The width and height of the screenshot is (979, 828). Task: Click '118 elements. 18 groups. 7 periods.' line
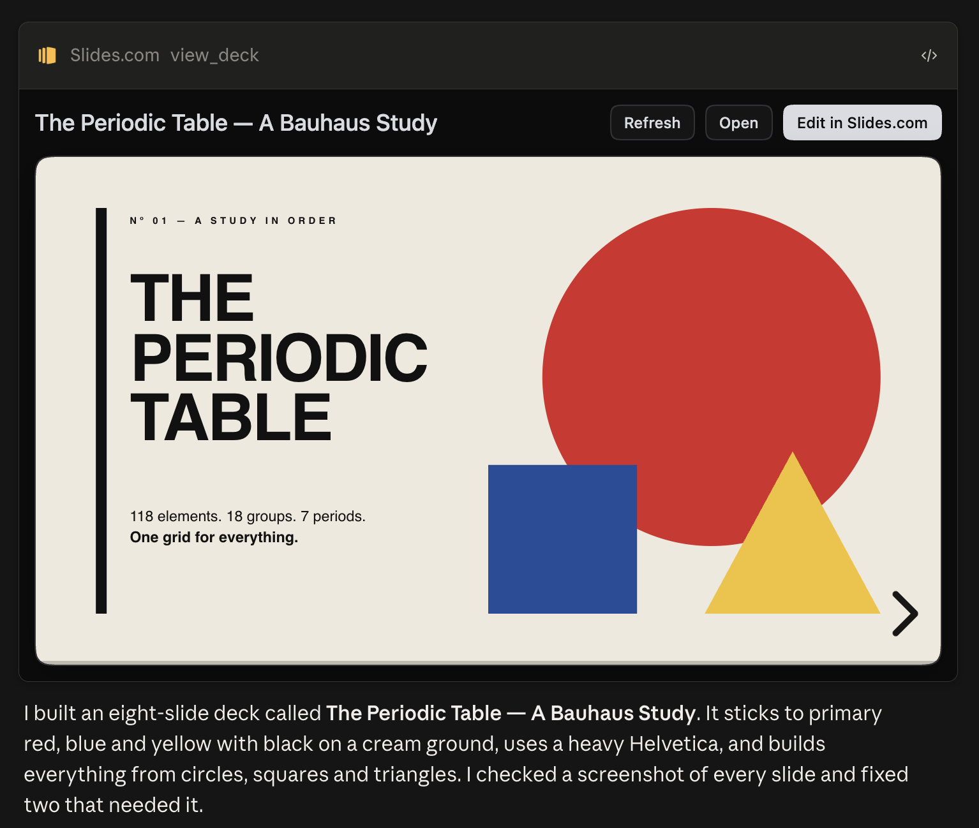pos(248,516)
